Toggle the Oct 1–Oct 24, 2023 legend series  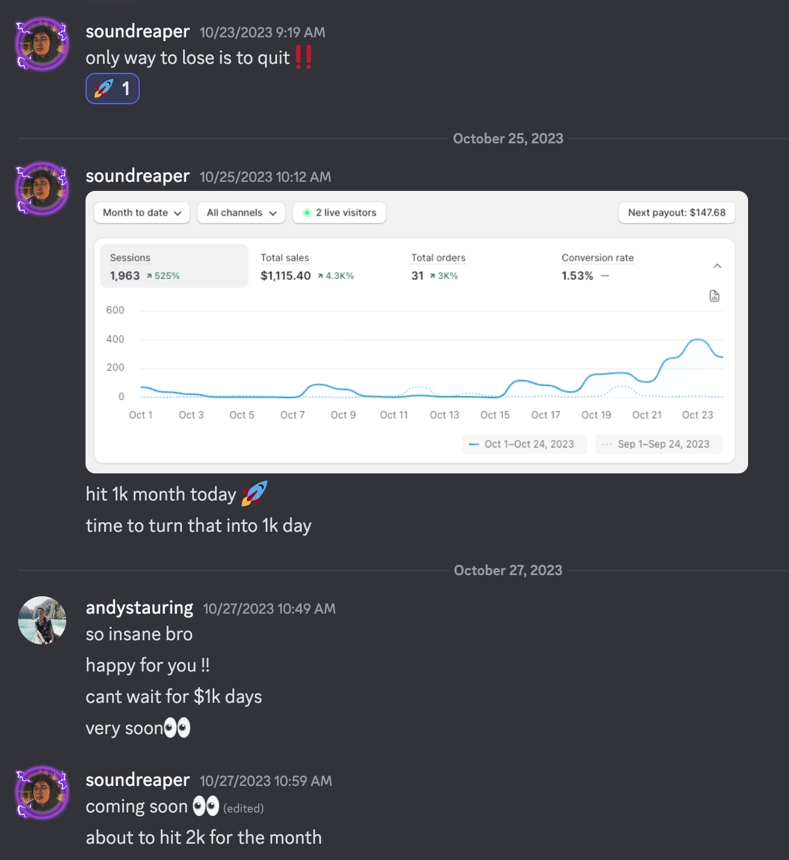[524, 444]
